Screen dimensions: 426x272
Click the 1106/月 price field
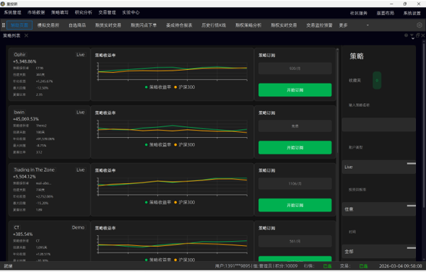tap(295, 183)
